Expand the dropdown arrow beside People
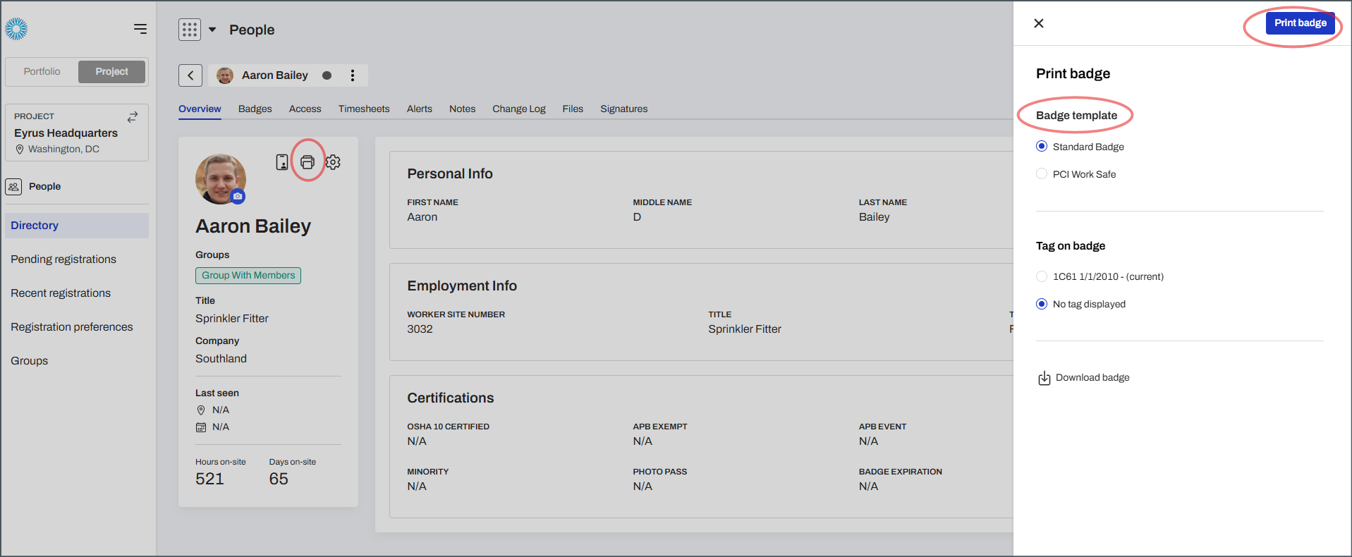 click(212, 30)
